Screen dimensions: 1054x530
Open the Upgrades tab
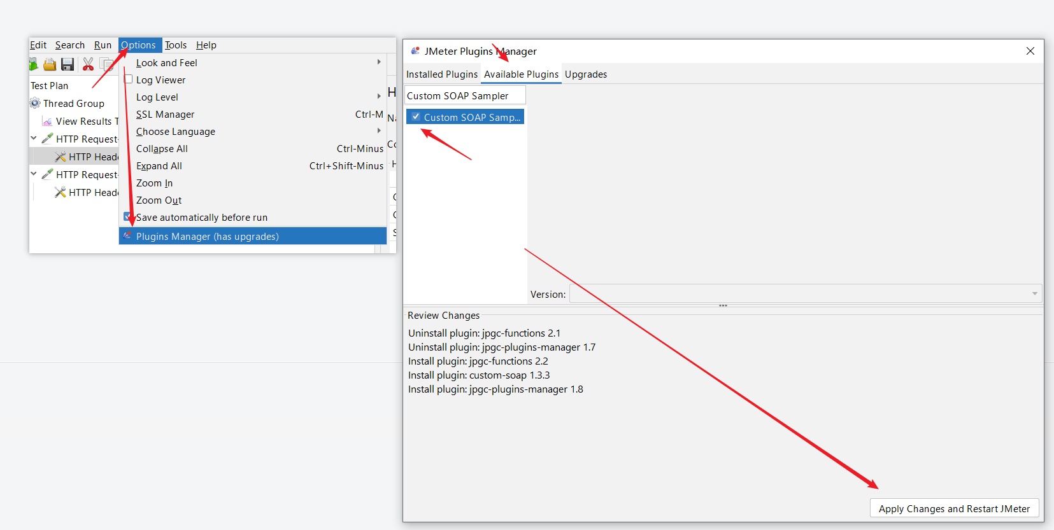[x=585, y=74]
